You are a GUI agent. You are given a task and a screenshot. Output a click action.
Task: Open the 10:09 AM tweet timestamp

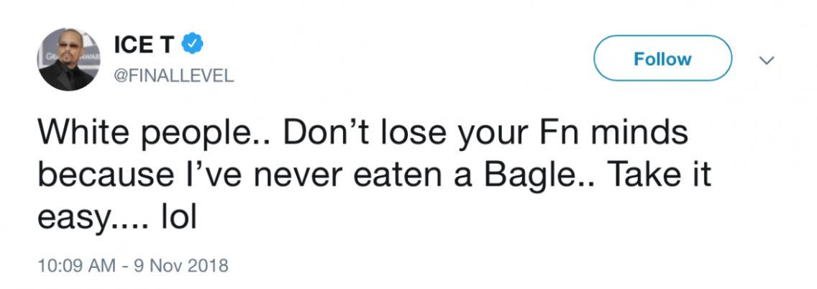click(76, 266)
